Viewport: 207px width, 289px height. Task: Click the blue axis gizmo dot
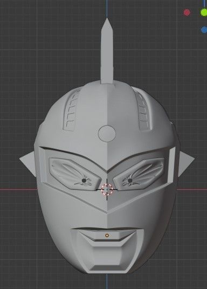click(204, 30)
